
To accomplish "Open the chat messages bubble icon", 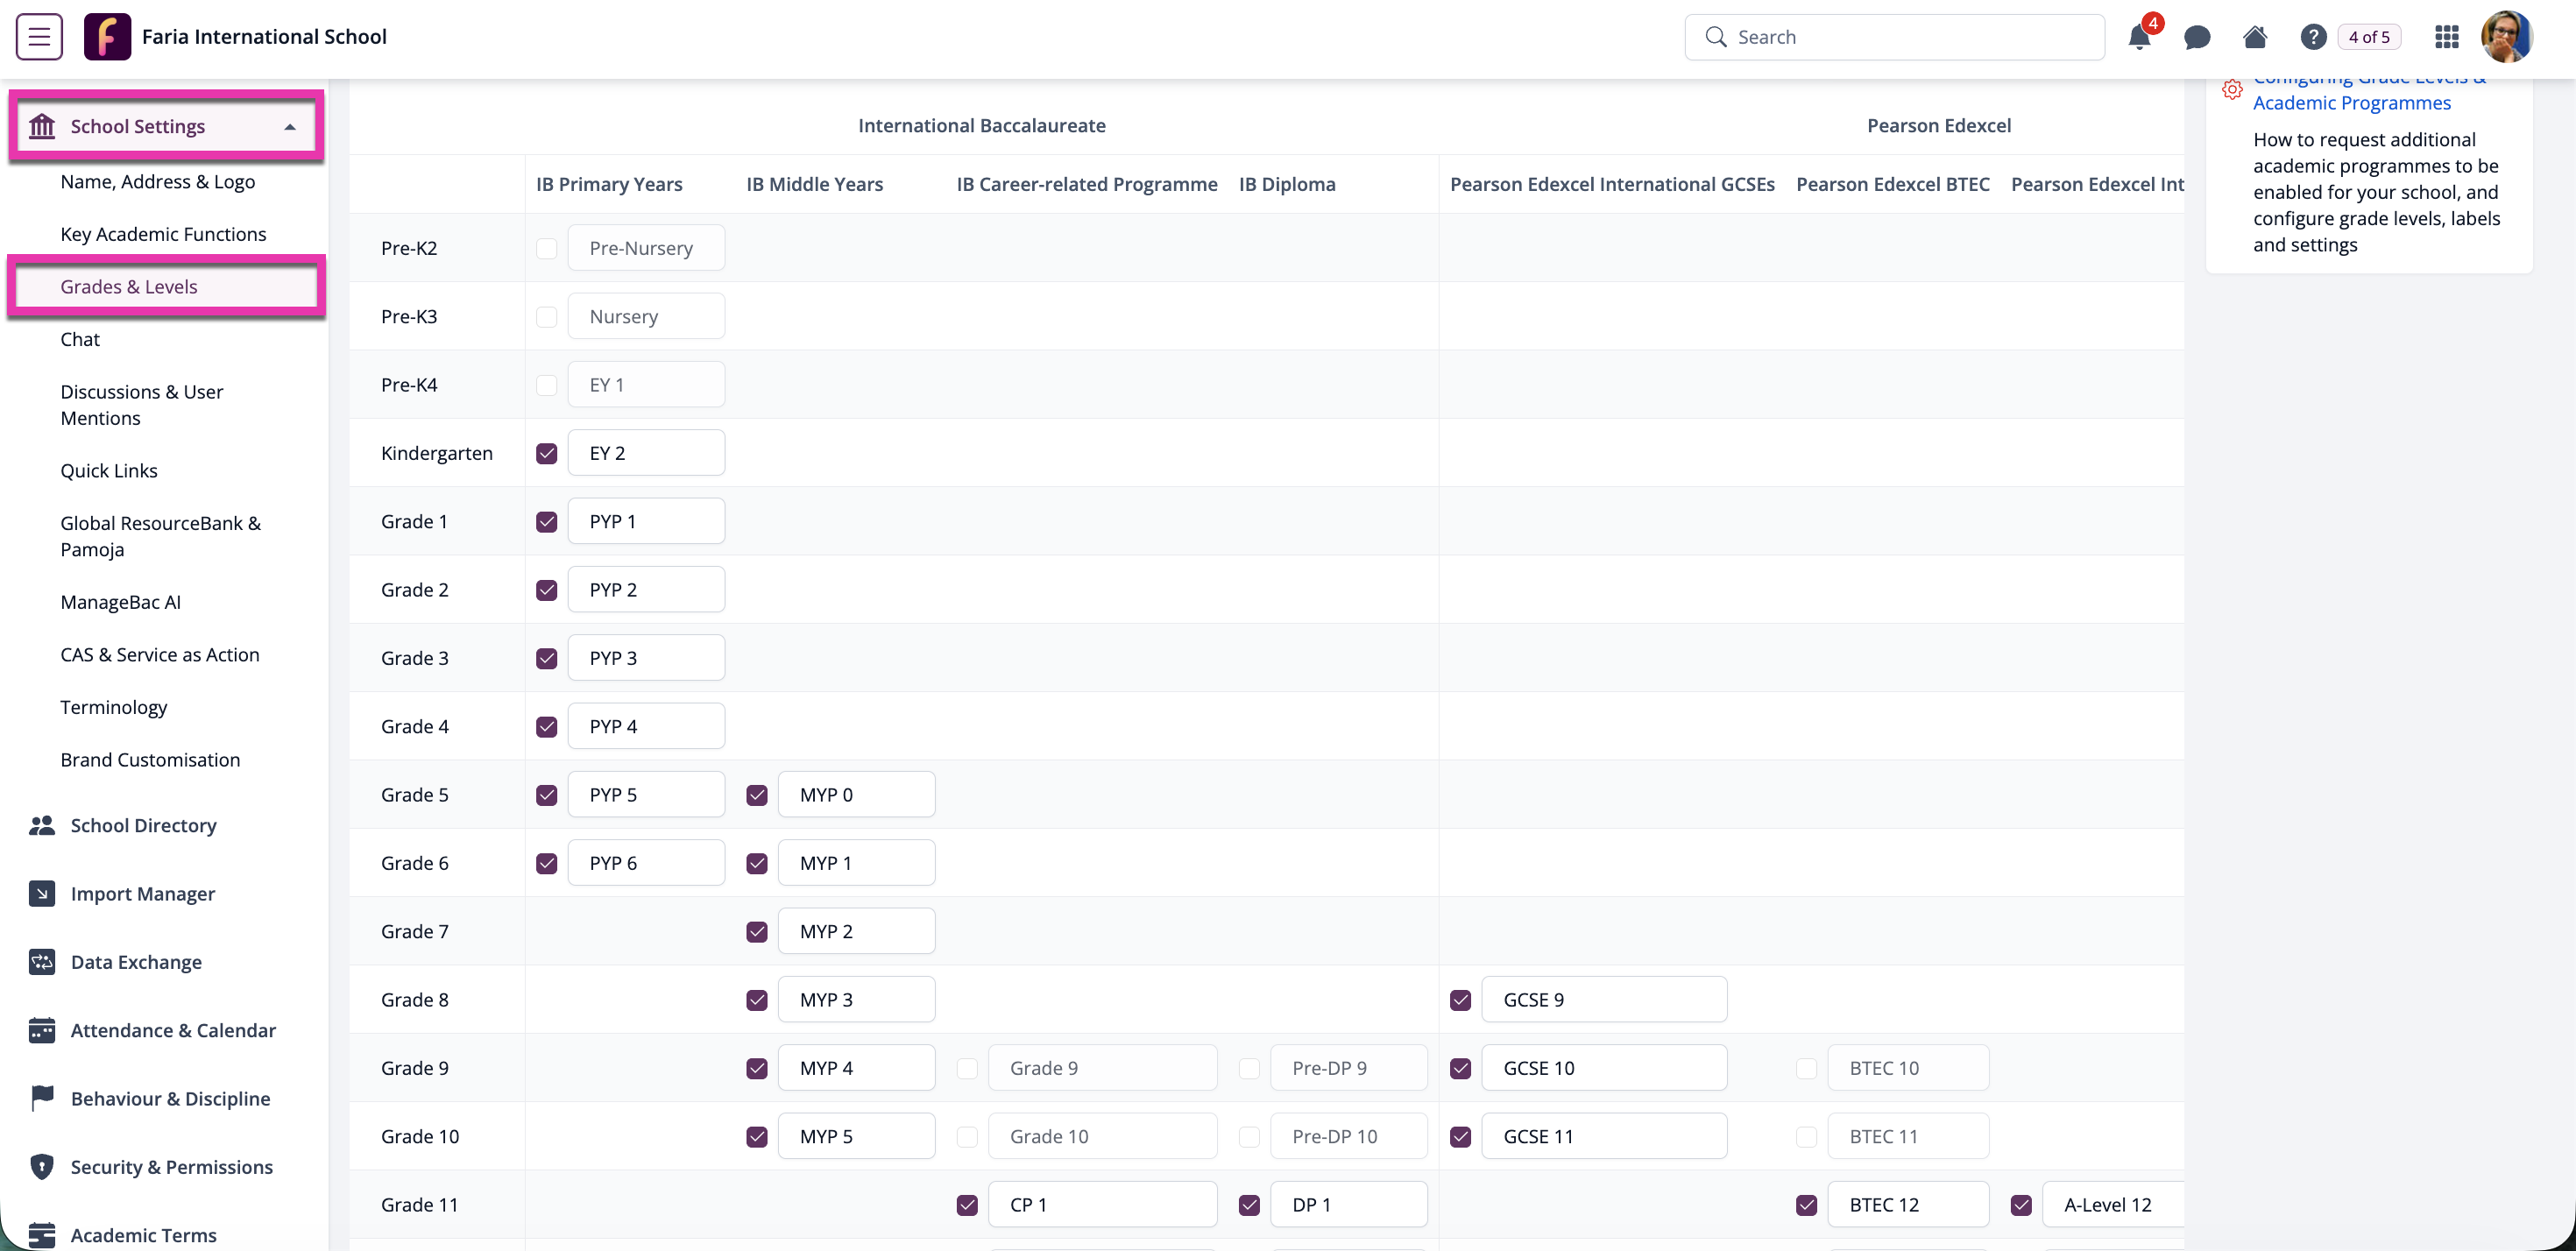I will click(2197, 37).
